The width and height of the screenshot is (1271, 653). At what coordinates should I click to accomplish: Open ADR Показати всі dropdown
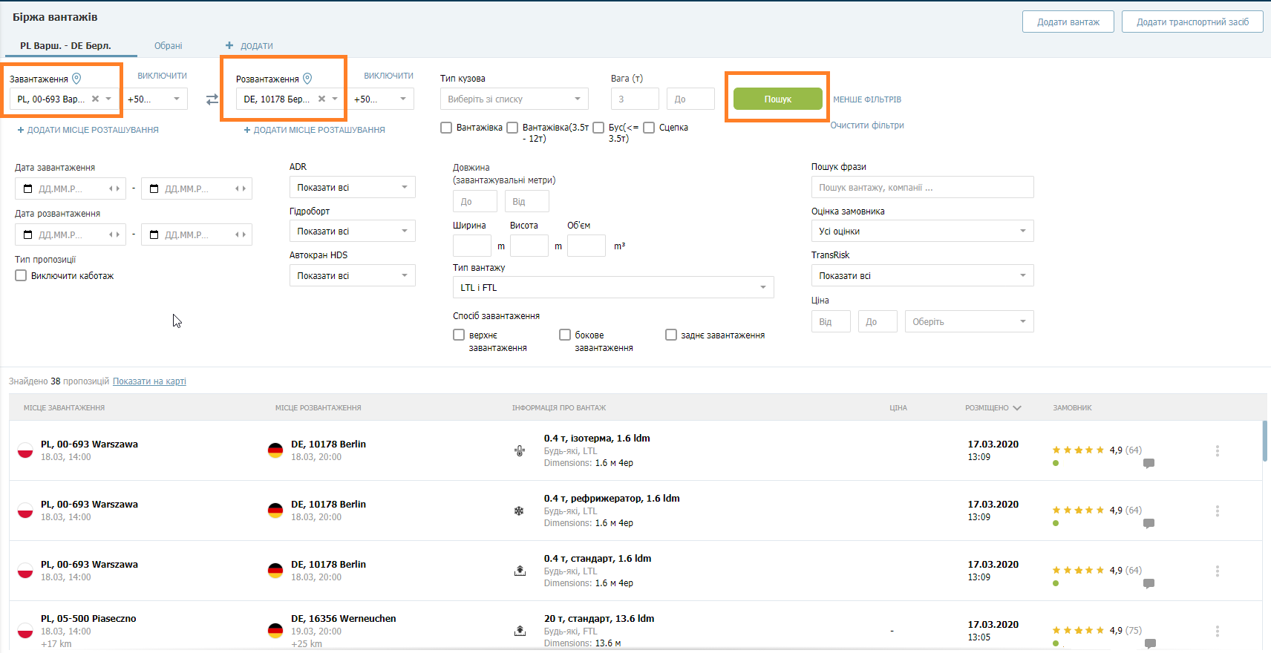(x=353, y=187)
